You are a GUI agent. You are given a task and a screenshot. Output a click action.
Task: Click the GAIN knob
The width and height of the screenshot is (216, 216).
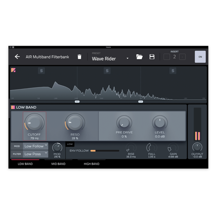click(173, 147)
